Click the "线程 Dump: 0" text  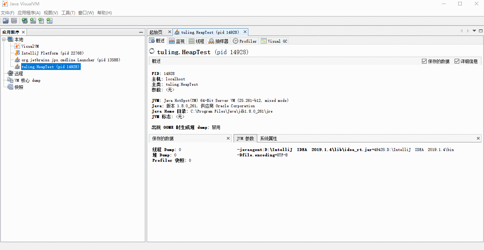[x=167, y=150]
